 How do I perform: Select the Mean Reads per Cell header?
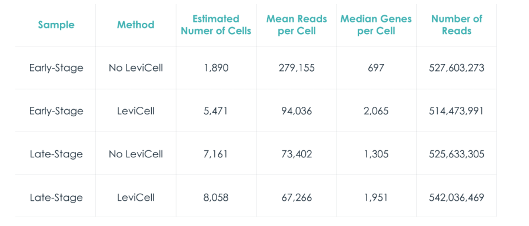[297, 25]
